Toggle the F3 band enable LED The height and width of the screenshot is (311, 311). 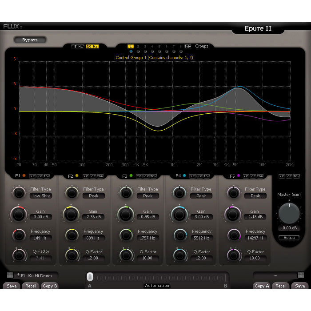click(131, 176)
